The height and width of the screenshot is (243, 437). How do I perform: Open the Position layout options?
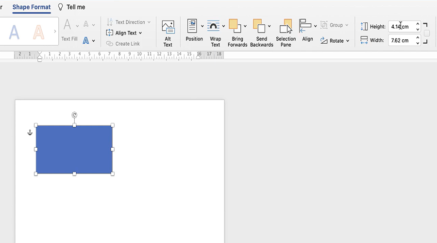tap(192, 26)
